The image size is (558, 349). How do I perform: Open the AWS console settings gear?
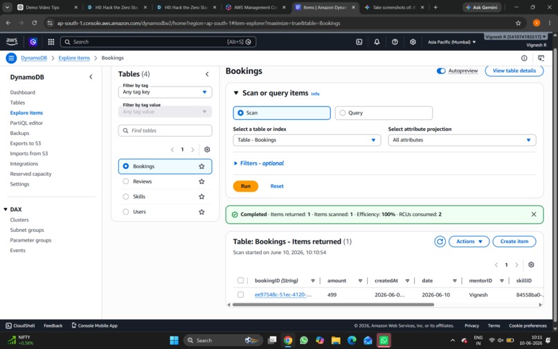coord(413,42)
